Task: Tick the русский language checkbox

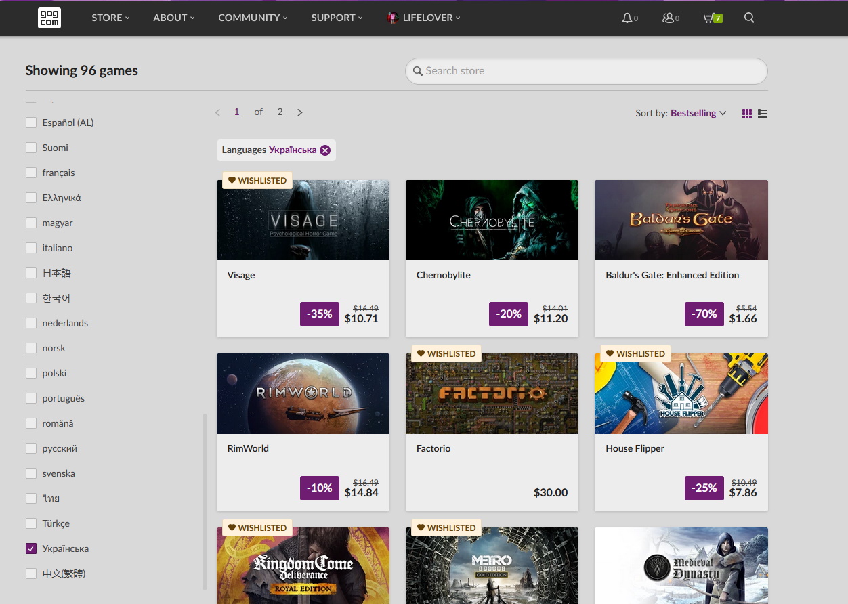Action: (x=31, y=448)
